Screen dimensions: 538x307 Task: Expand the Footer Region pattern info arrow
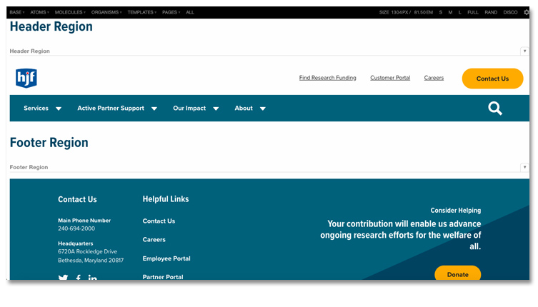(x=524, y=167)
